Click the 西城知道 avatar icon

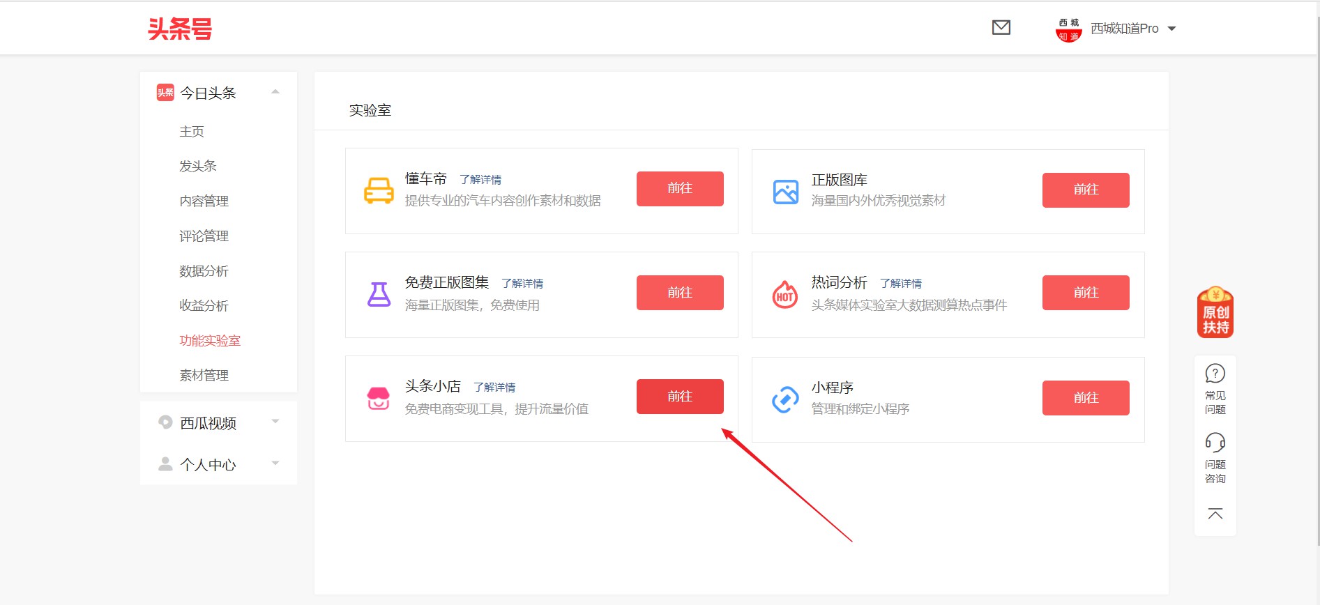(1068, 29)
